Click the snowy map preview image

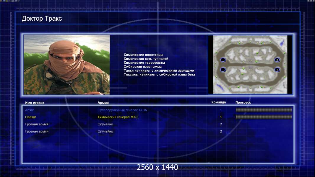pos(250,65)
